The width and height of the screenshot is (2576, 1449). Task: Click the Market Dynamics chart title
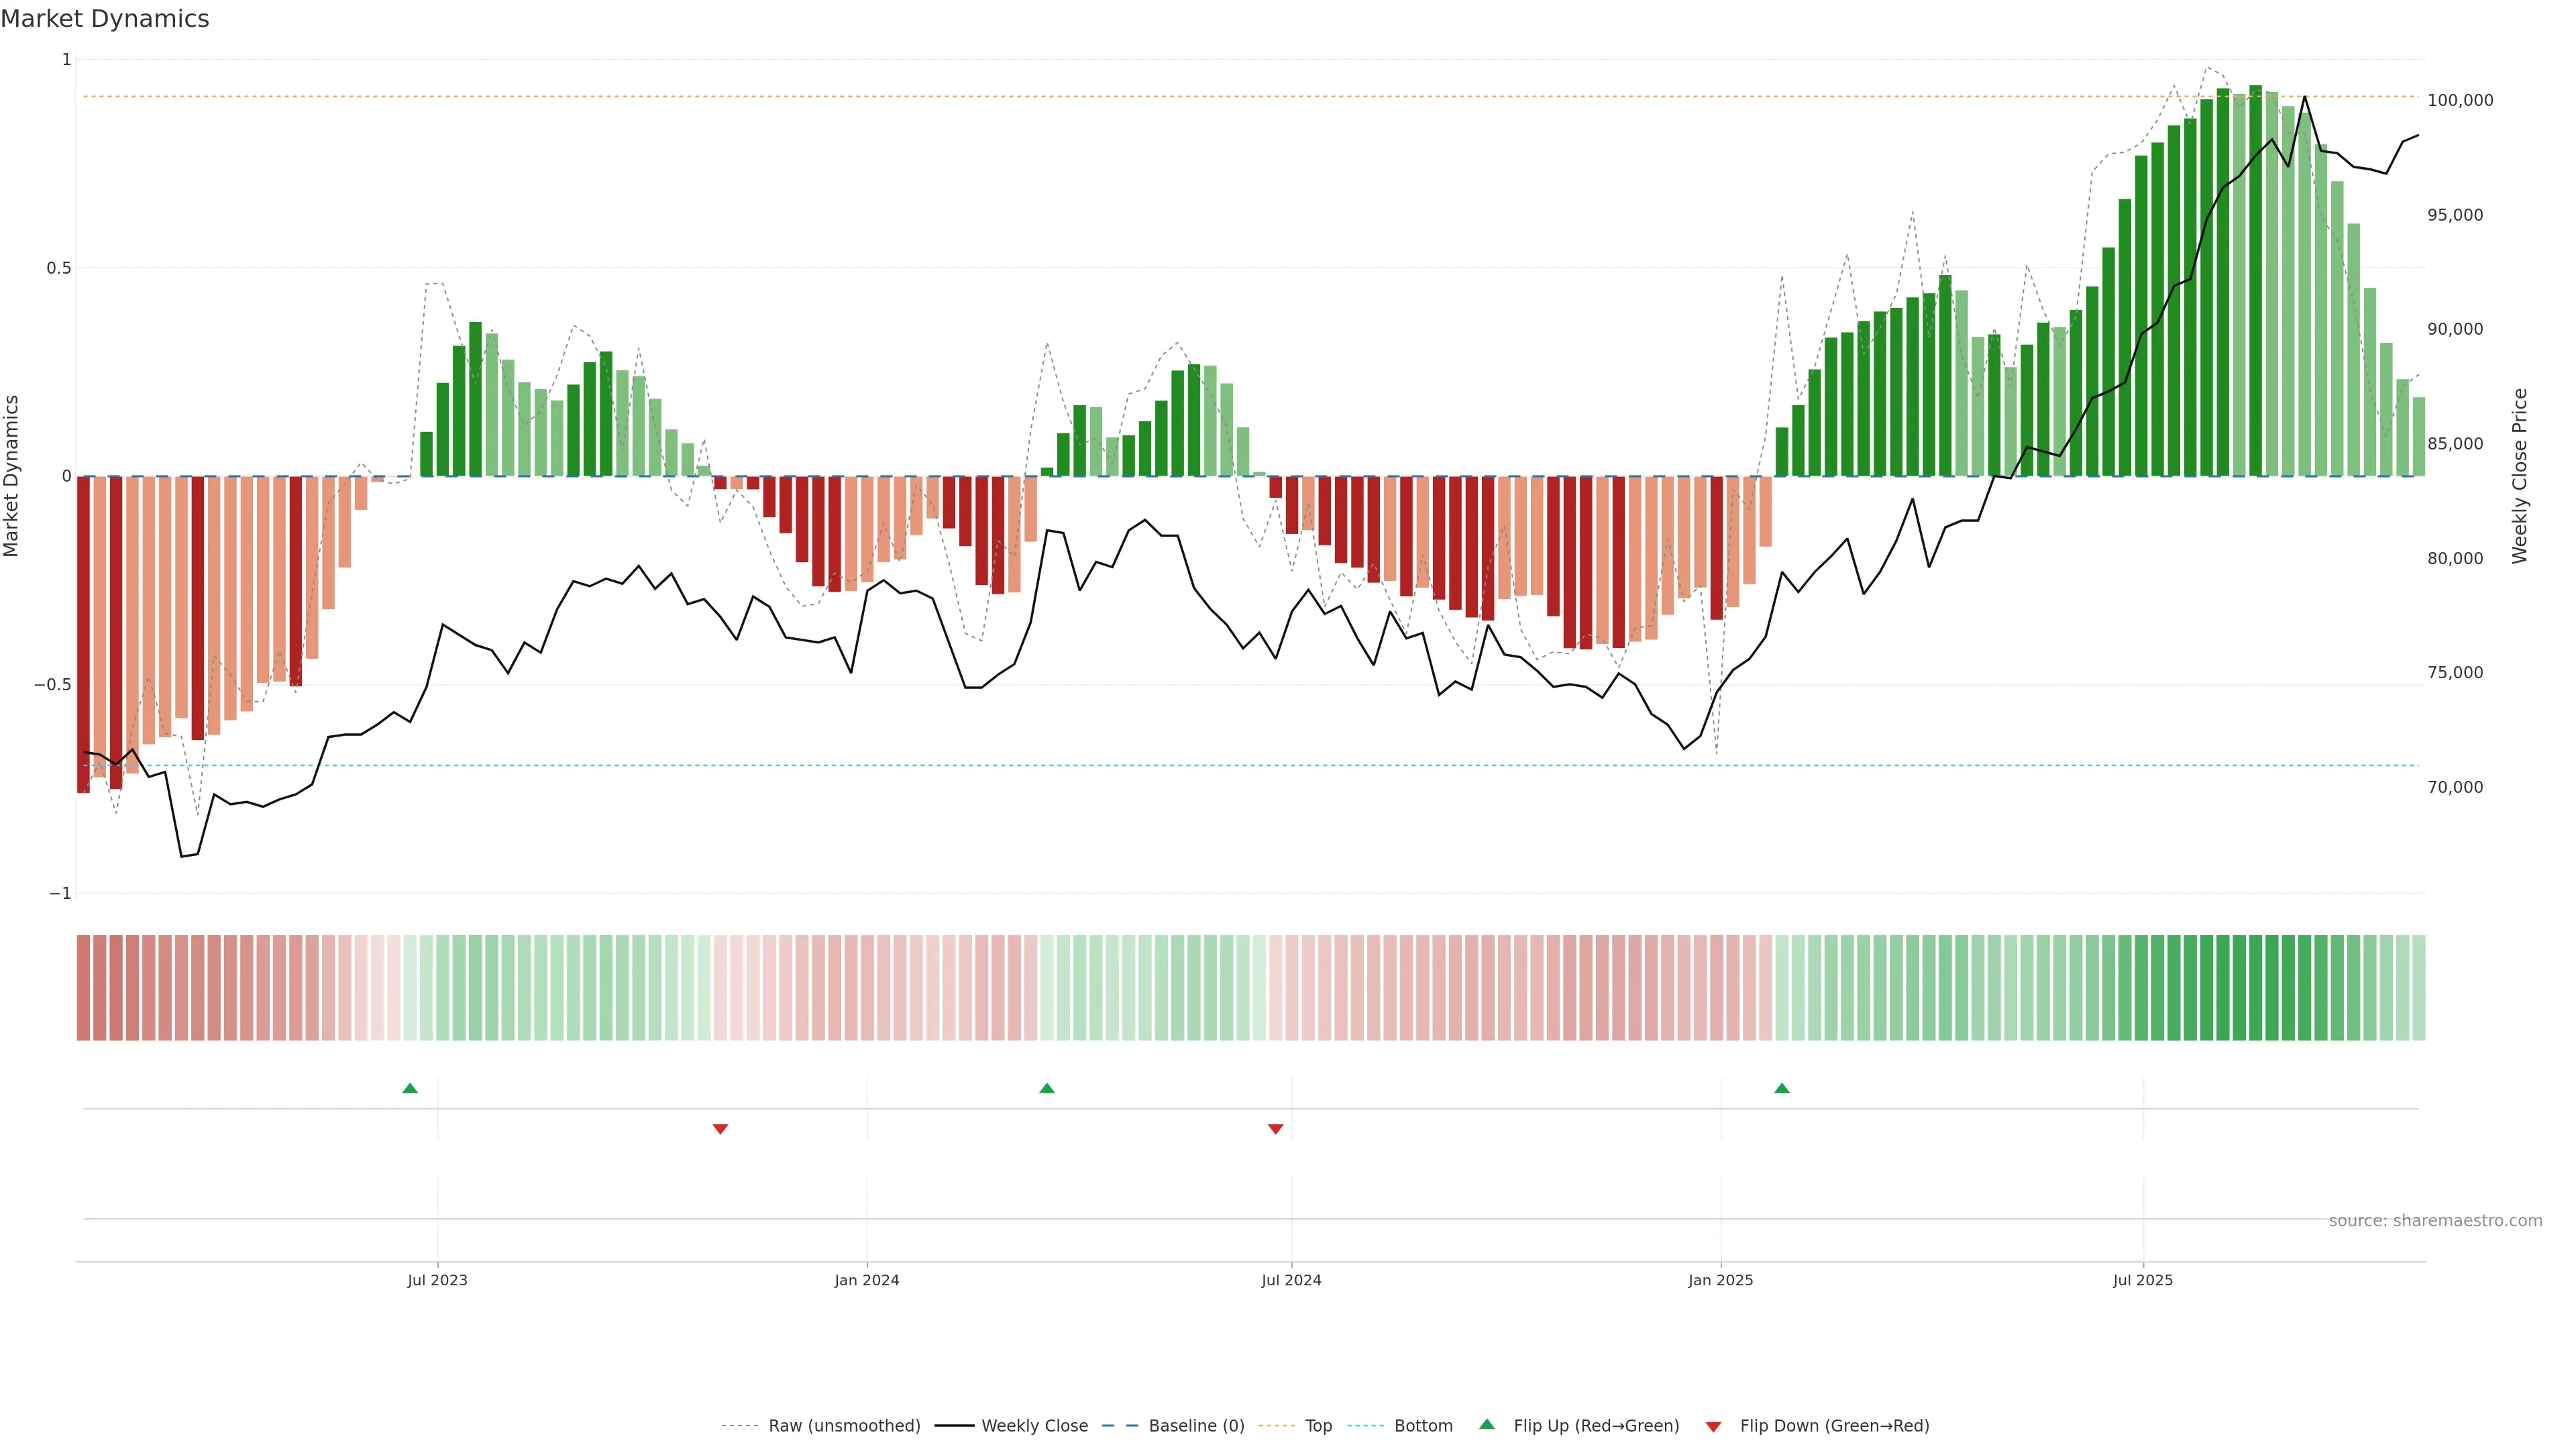click(x=105, y=19)
